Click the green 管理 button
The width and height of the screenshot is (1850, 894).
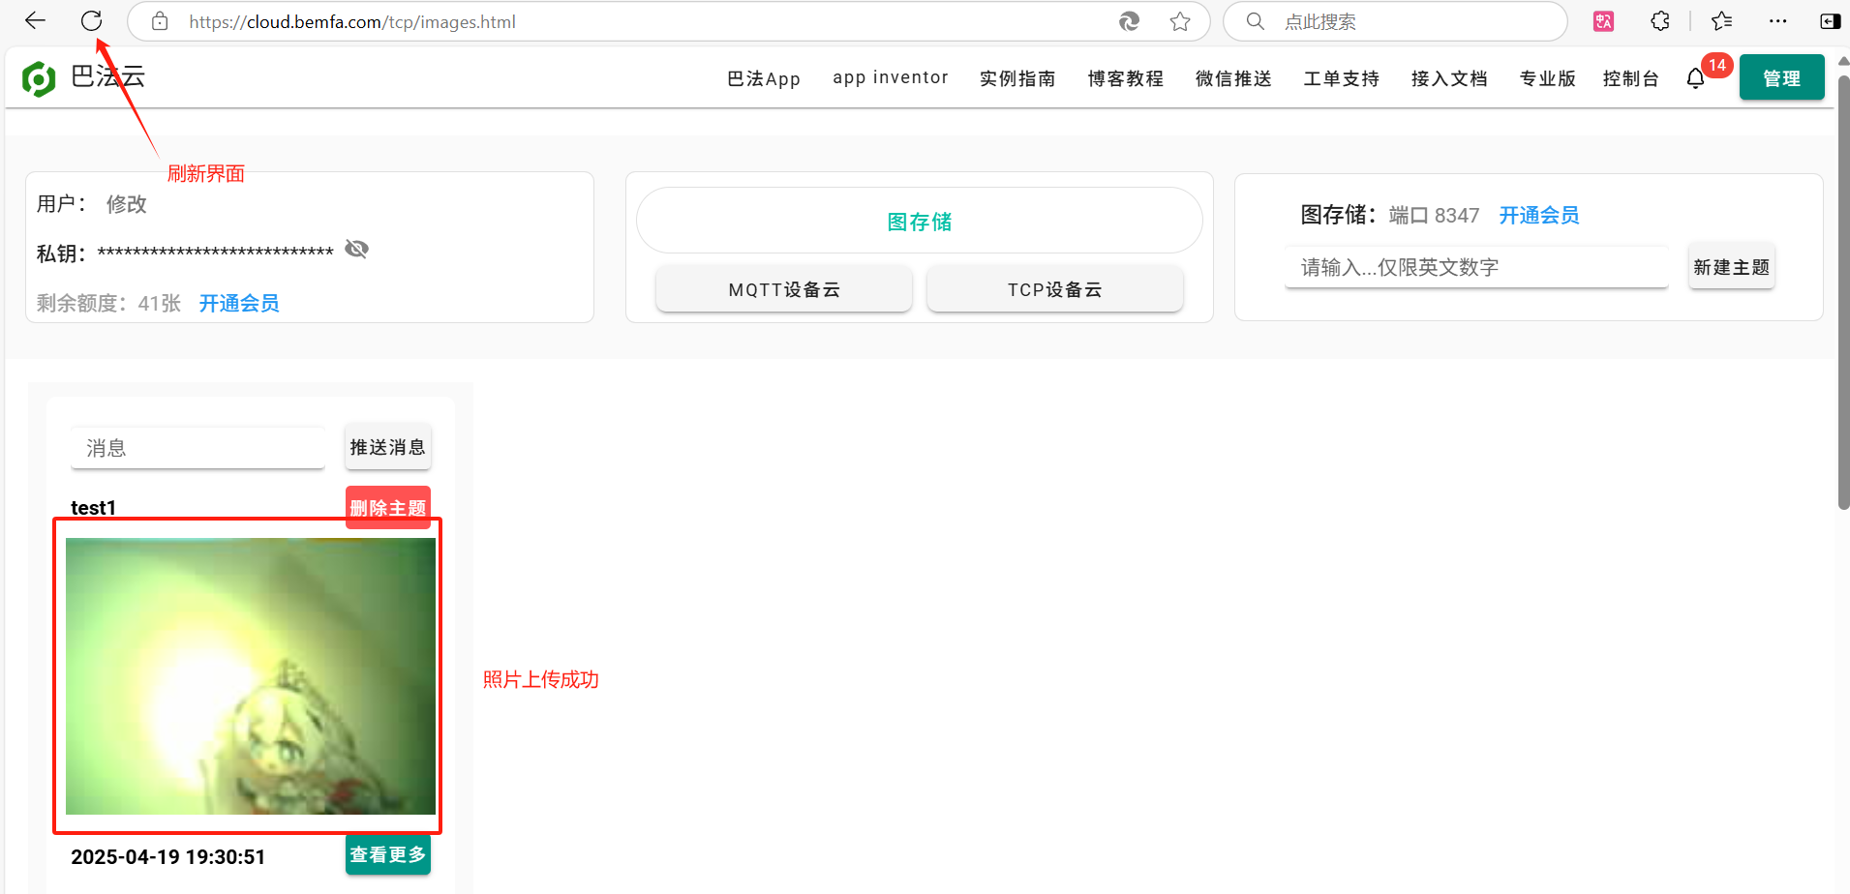coord(1781,77)
